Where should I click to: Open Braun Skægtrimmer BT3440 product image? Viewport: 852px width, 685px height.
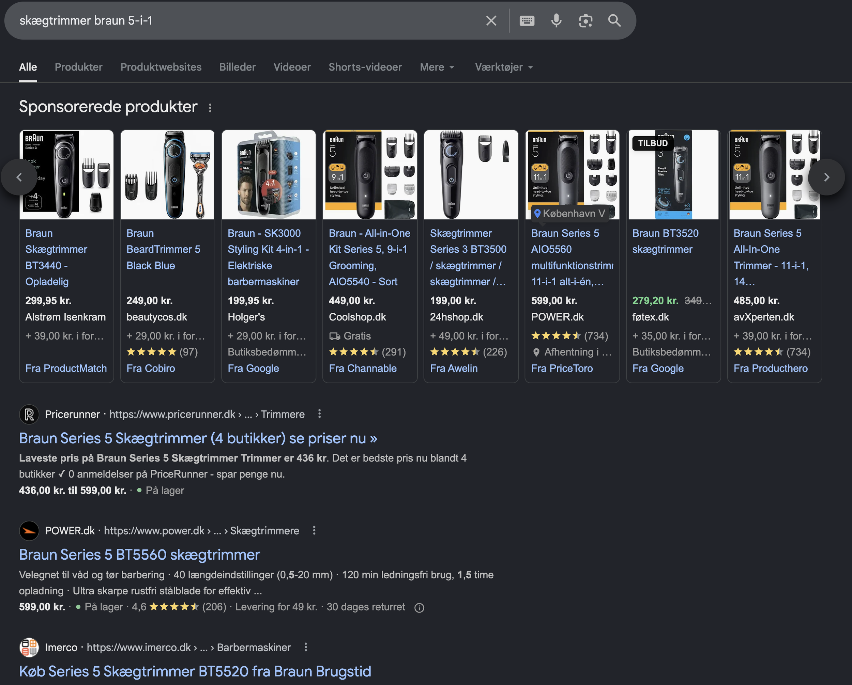tap(66, 175)
